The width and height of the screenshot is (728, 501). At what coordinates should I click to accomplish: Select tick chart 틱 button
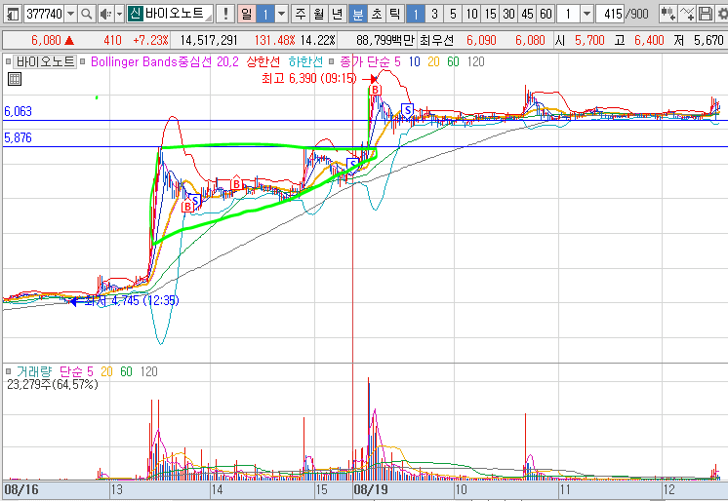(395, 14)
